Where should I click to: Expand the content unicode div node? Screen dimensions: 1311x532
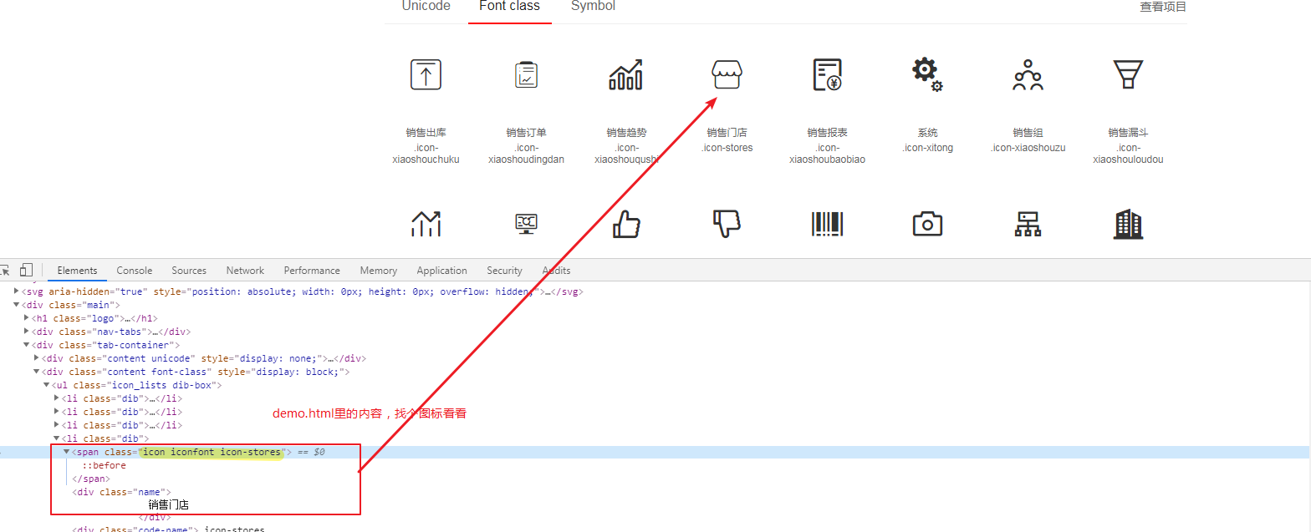(x=37, y=358)
